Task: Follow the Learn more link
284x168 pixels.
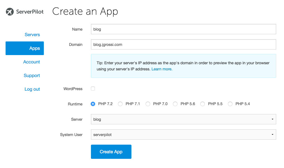Action: click(162, 69)
